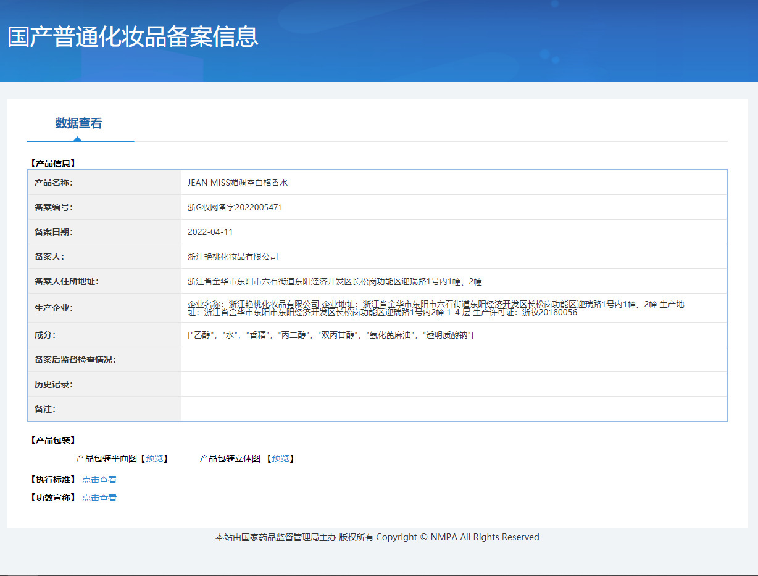
Task: Click 预览 link for 产品包装立体图
Action: [x=280, y=458]
